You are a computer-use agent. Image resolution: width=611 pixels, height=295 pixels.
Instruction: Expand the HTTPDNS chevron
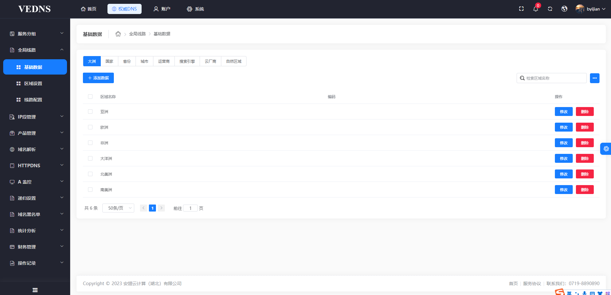62,165
